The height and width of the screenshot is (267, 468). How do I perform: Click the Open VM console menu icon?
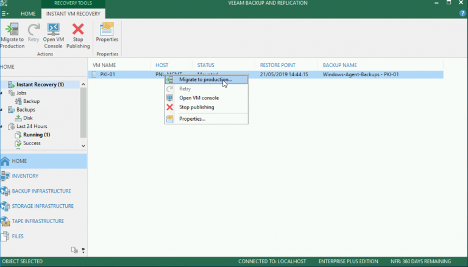tap(170, 98)
